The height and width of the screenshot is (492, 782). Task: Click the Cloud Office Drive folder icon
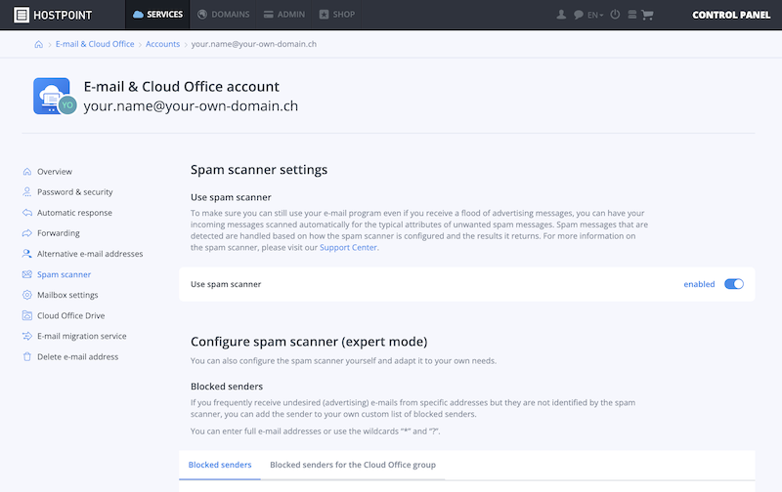pyautogui.click(x=27, y=315)
